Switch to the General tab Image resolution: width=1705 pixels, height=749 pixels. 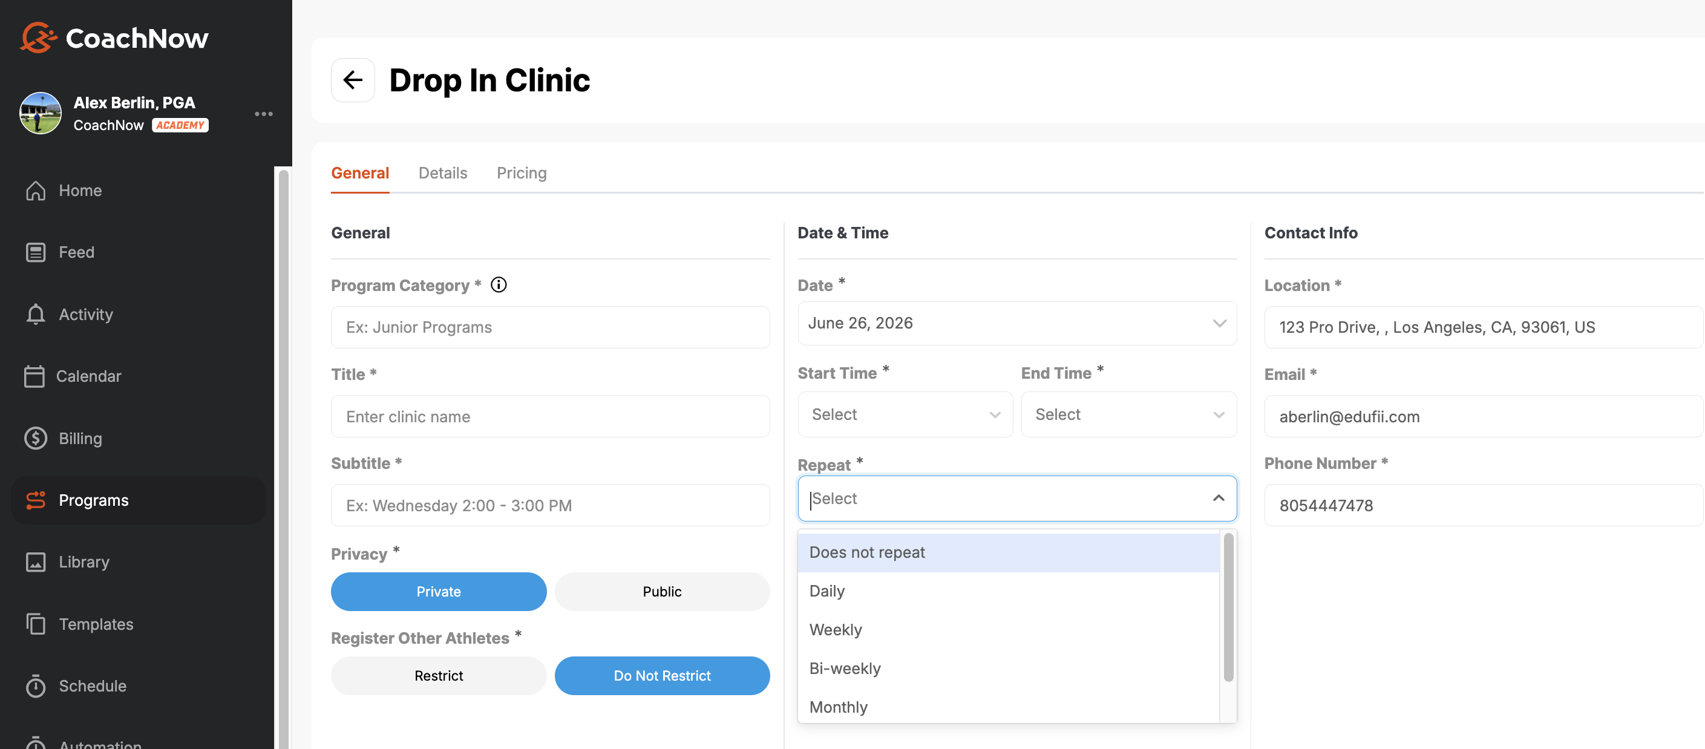coord(360,172)
